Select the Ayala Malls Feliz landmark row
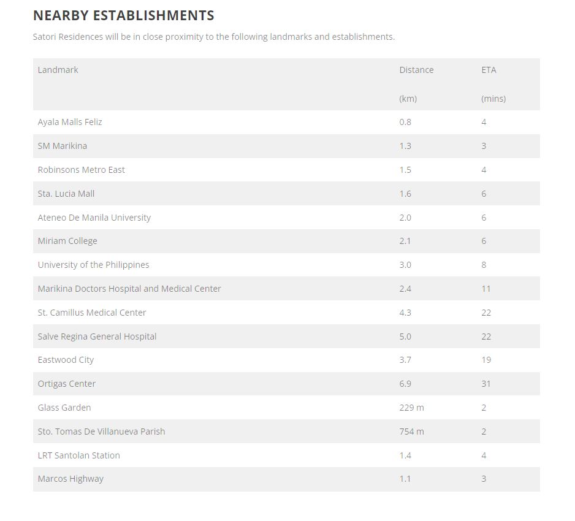This screenshot has width=575, height=521. pos(70,122)
